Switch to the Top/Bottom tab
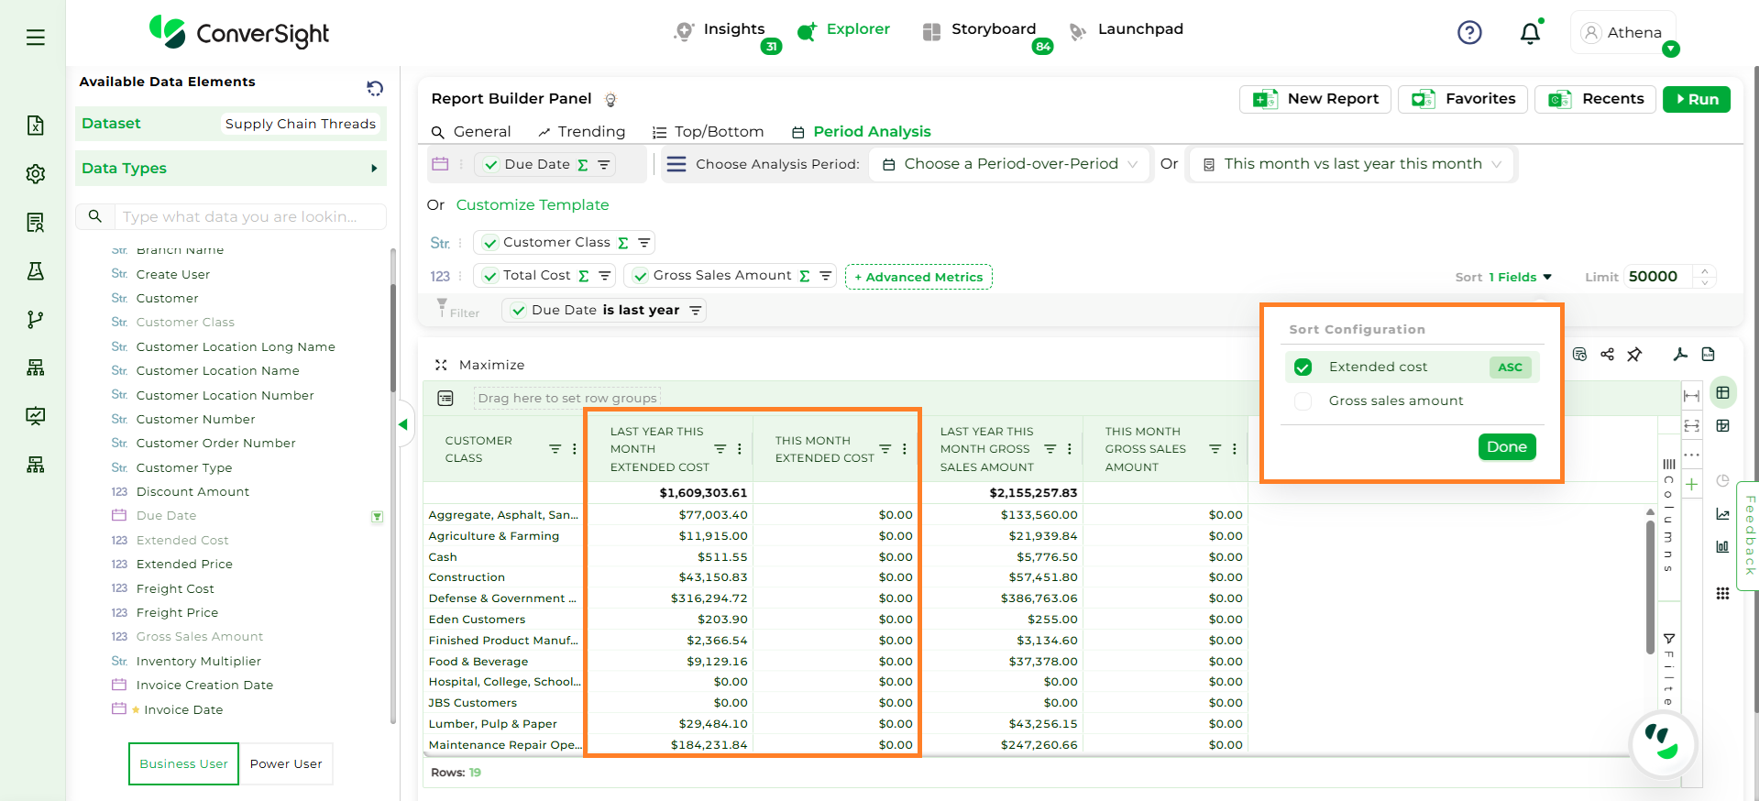This screenshot has height=801, width=1759. pos(708,132)
